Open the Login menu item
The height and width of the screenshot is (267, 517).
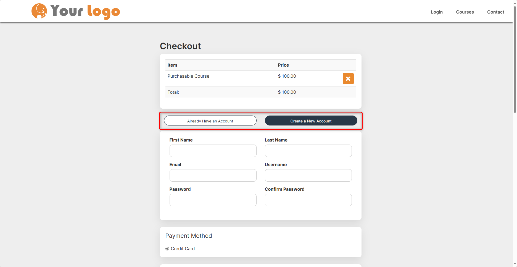pos(437,12)
